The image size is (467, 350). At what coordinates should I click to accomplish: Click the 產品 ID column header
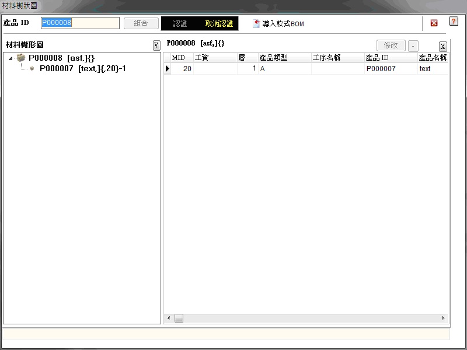391,57
